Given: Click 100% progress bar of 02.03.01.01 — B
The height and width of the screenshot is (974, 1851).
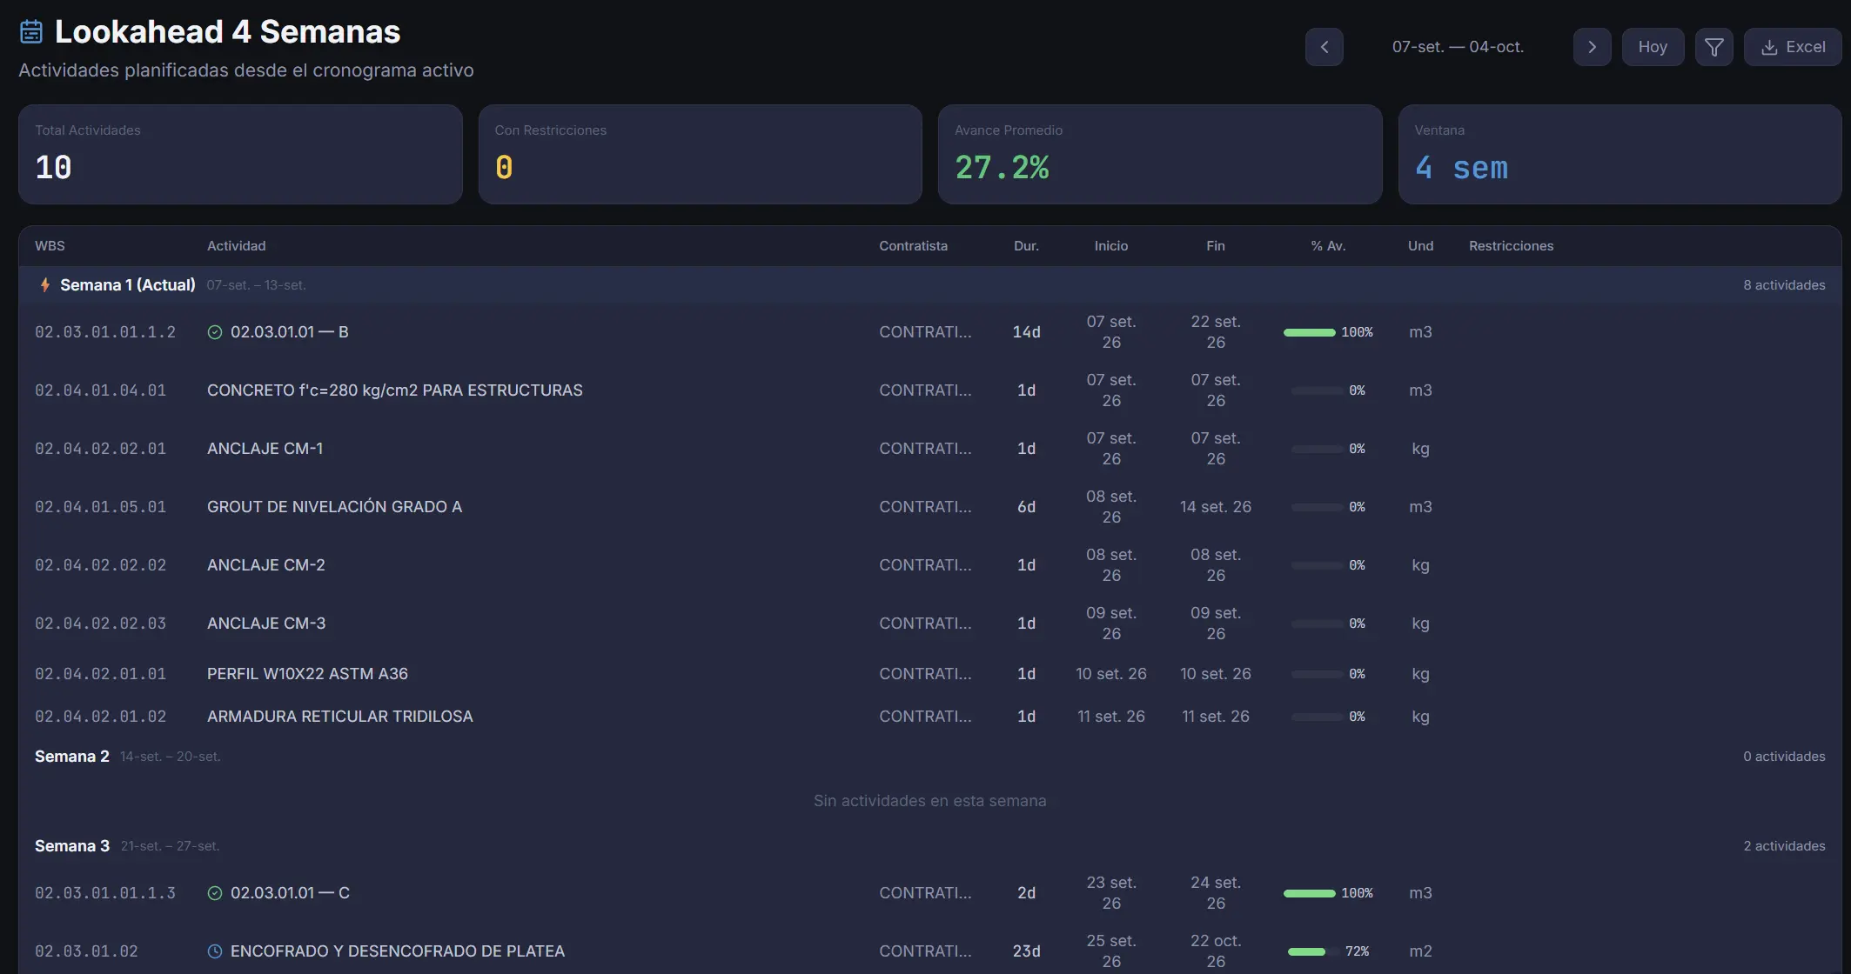Looking at the screenshot, I should click(x=1309, y=332).
